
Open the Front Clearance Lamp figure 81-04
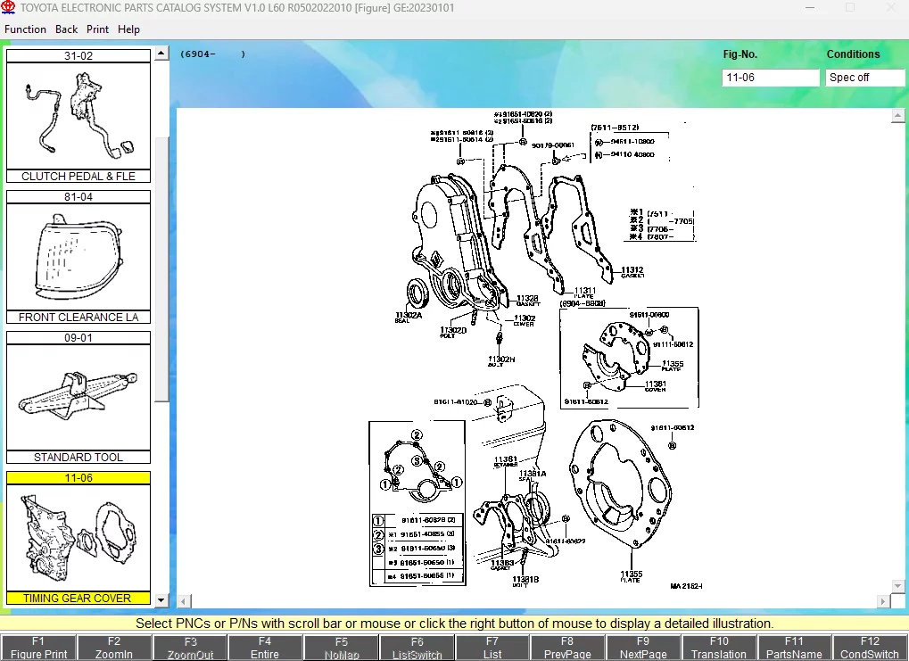79,257
